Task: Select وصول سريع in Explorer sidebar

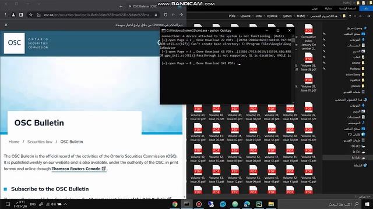Action: (357, 28)
